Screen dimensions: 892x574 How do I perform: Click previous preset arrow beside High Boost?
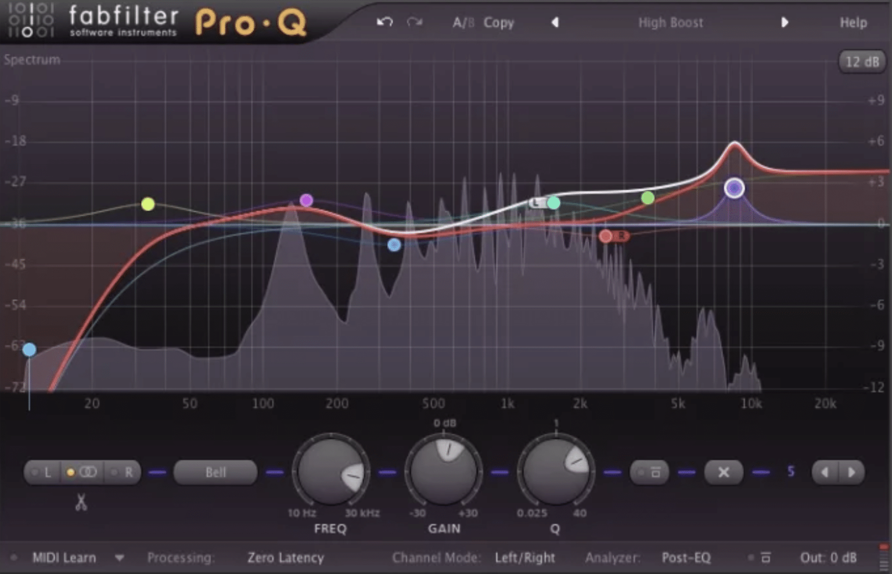pos(555,22)
